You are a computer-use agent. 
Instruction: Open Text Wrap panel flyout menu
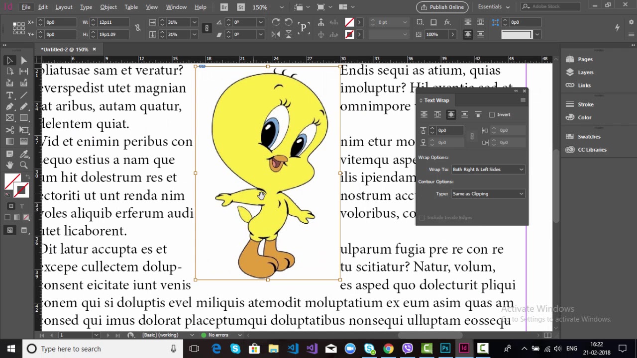coord(523,100)
